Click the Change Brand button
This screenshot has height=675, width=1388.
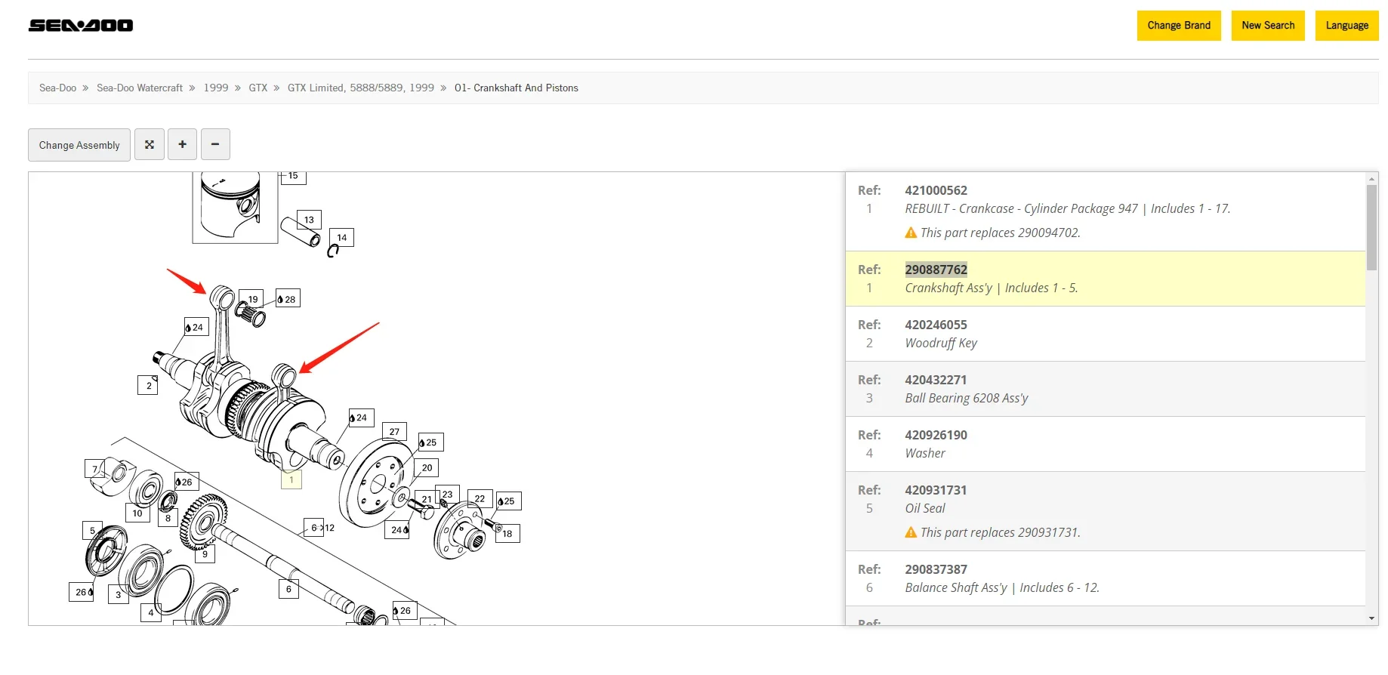(1179, 26)
